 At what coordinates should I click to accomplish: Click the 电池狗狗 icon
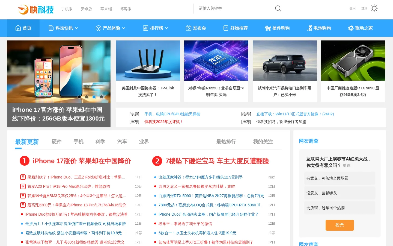point(309,28)
